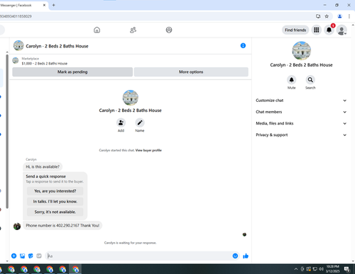Click install/cast icon in address bar
This screenshot has height=274, width=355.
pos(318,16)
